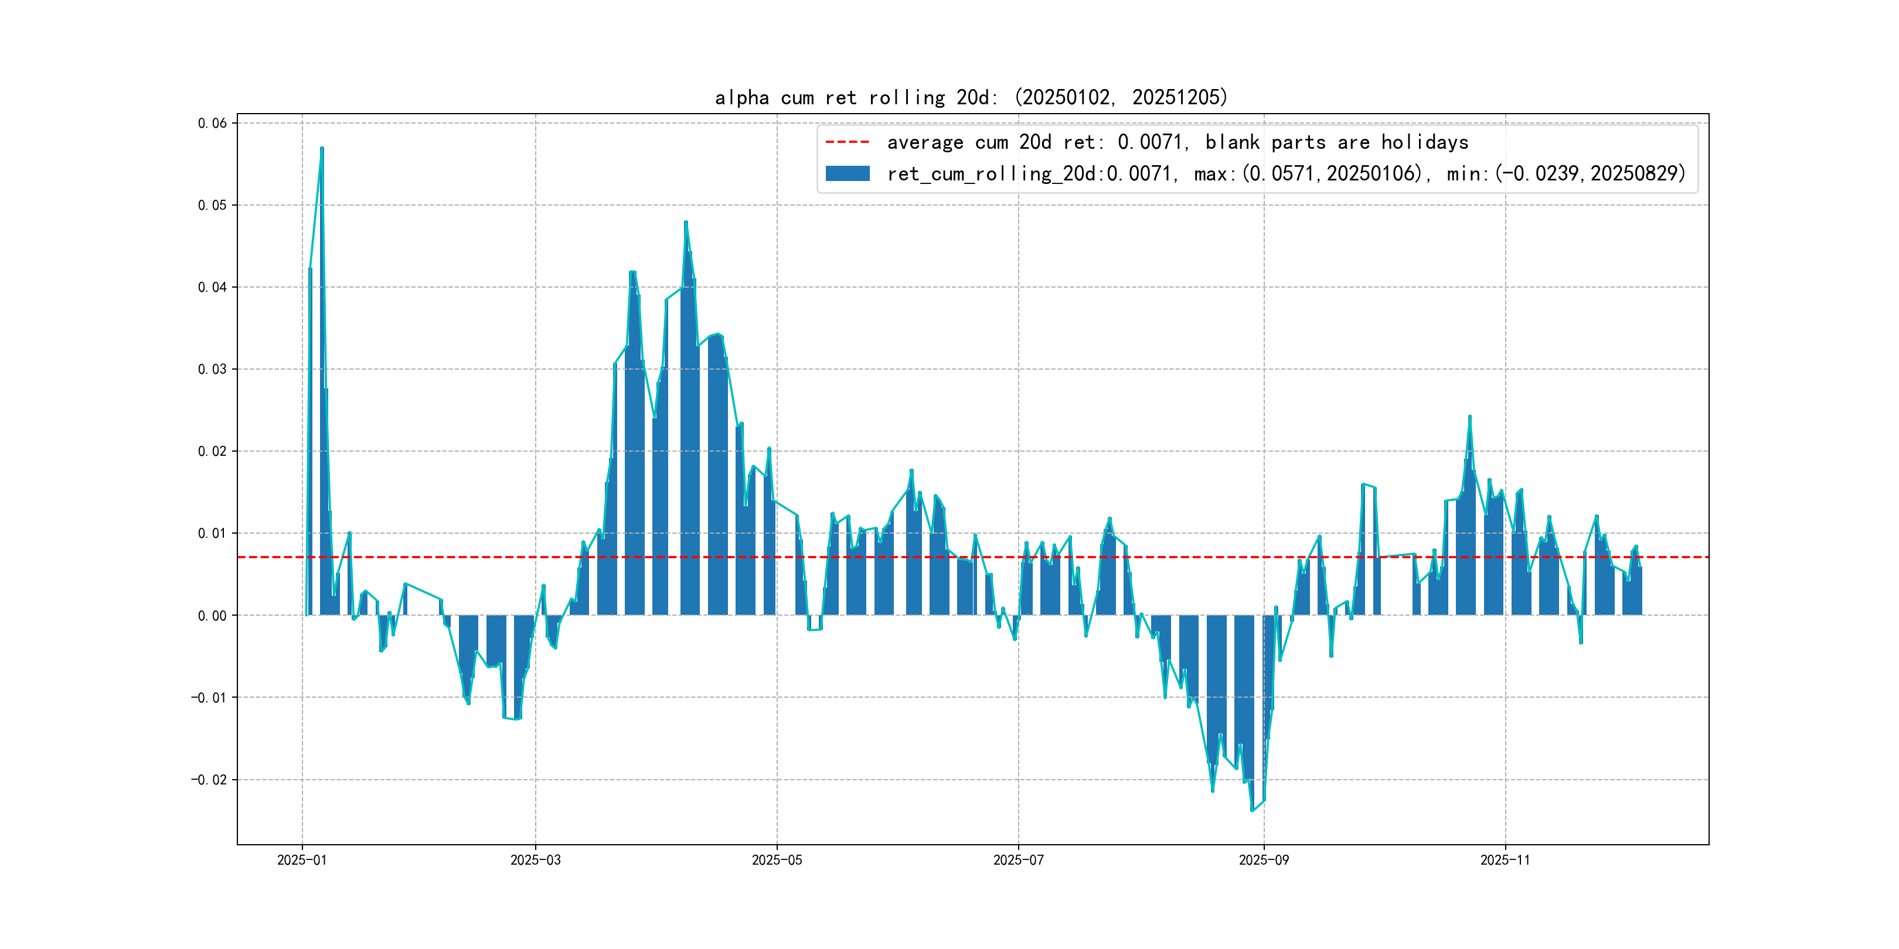Click the tallest peak in early January
This screenshot has width=1899, height=949.
pos(322,148)
